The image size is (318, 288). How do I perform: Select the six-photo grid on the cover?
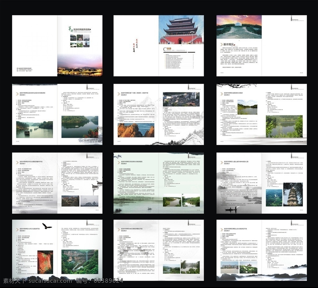(80, 41)
